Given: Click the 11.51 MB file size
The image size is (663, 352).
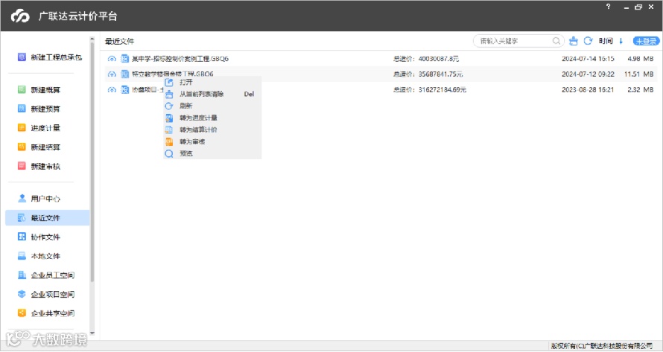Looking at the screenshot, I should tap(639, 74).
